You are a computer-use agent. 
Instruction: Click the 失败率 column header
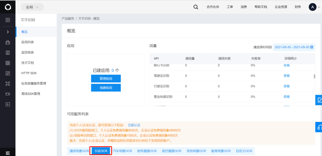point(256,59)
